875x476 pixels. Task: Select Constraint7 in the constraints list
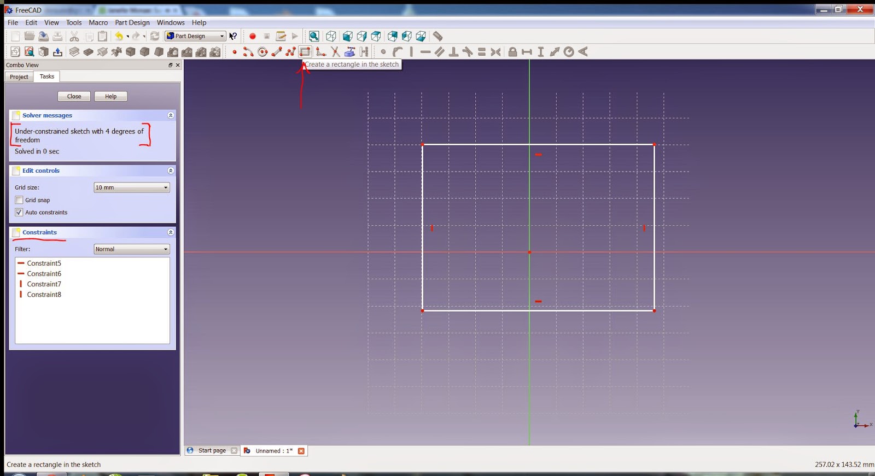(x=92, y=284)
